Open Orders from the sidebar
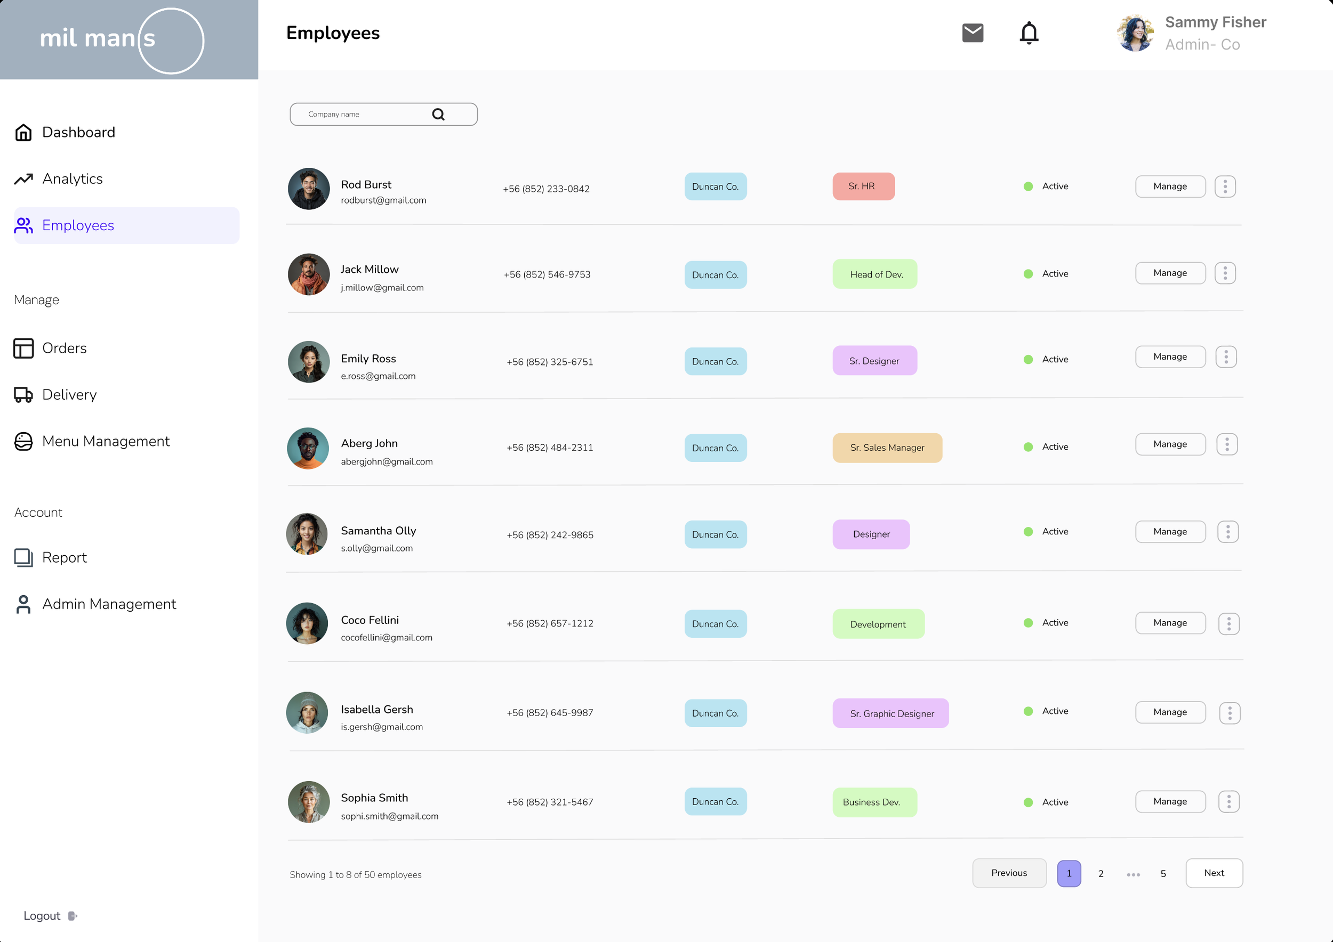The width and height of the screenshot is (1333, 942). (64, 348)
